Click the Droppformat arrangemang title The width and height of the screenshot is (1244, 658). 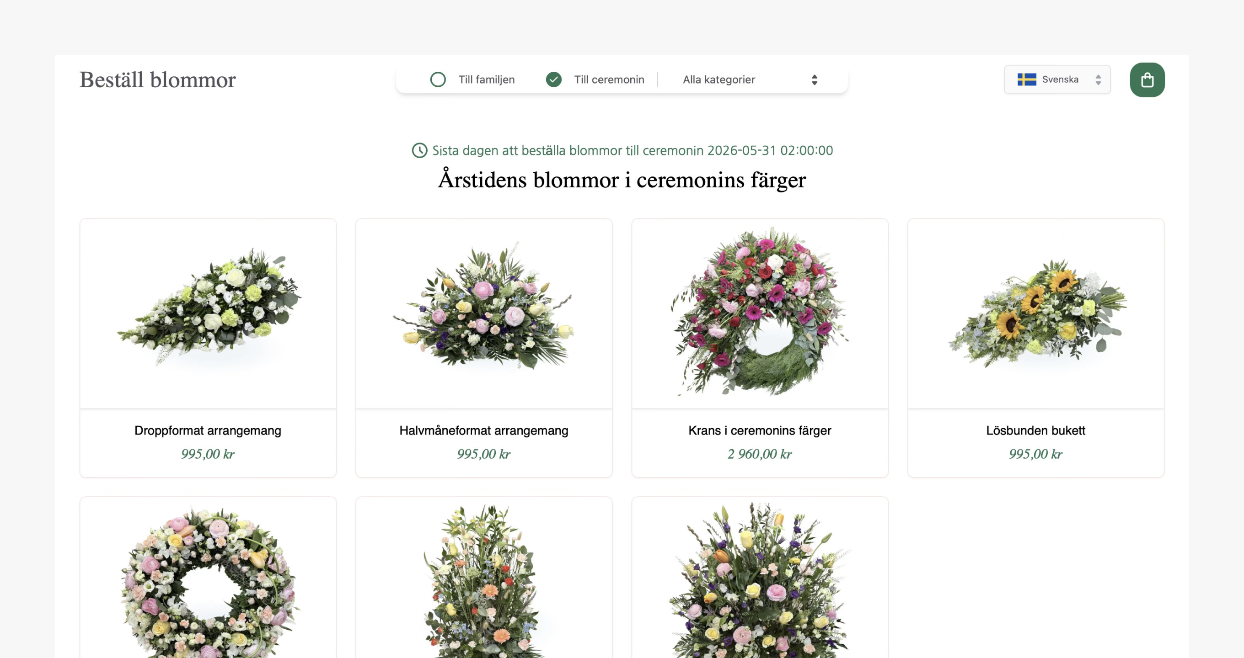click(208, 430)
